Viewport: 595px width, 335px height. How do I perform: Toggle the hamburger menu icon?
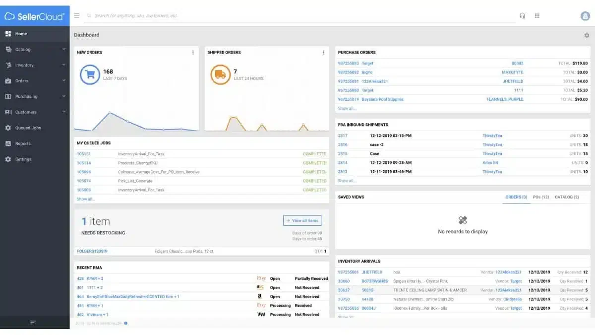pyautogui.click(x=77, y=15)
